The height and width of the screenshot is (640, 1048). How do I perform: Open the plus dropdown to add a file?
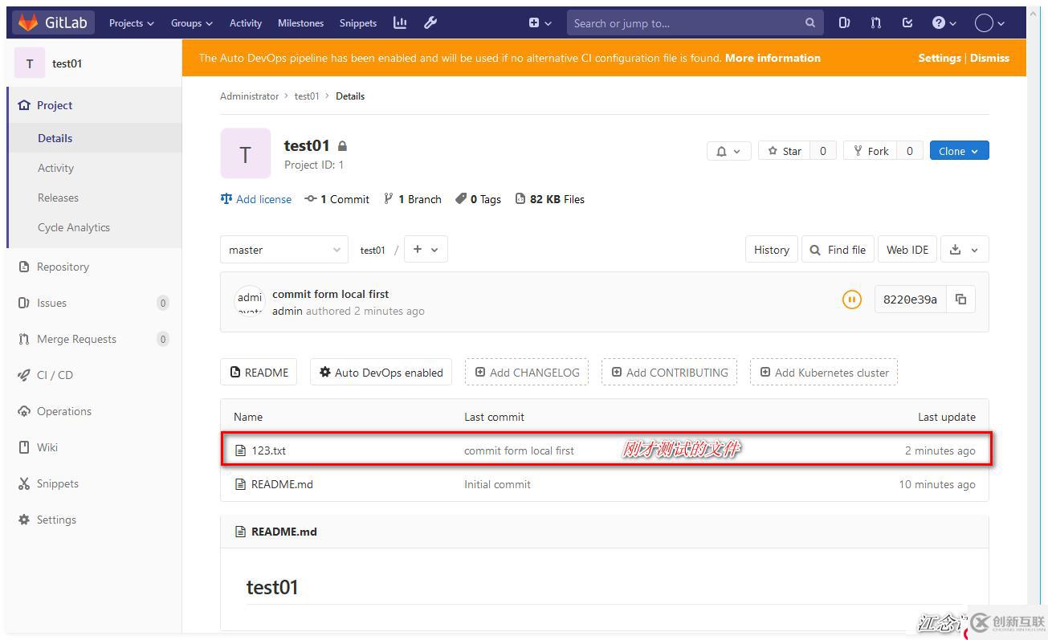tap(425, 249)
